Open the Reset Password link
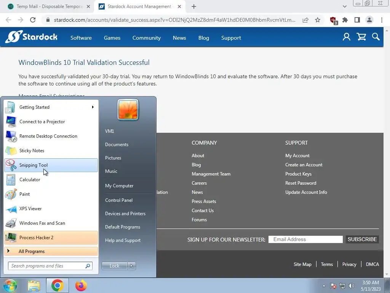This screenshot has height=293, width=390. [x=301, y=183]
